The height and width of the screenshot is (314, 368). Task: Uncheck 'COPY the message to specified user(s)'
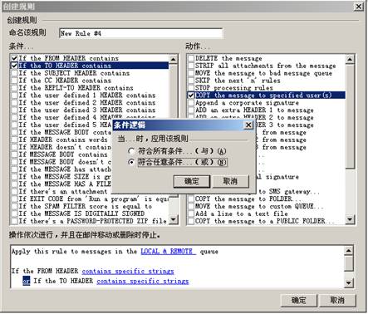tap(191, 96)
